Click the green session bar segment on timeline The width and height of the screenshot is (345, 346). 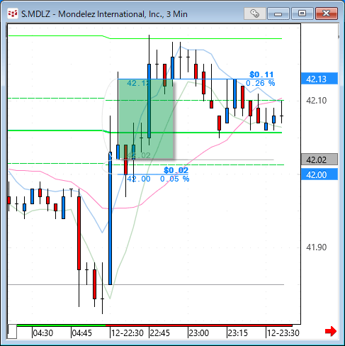click(x=61, y=325)
